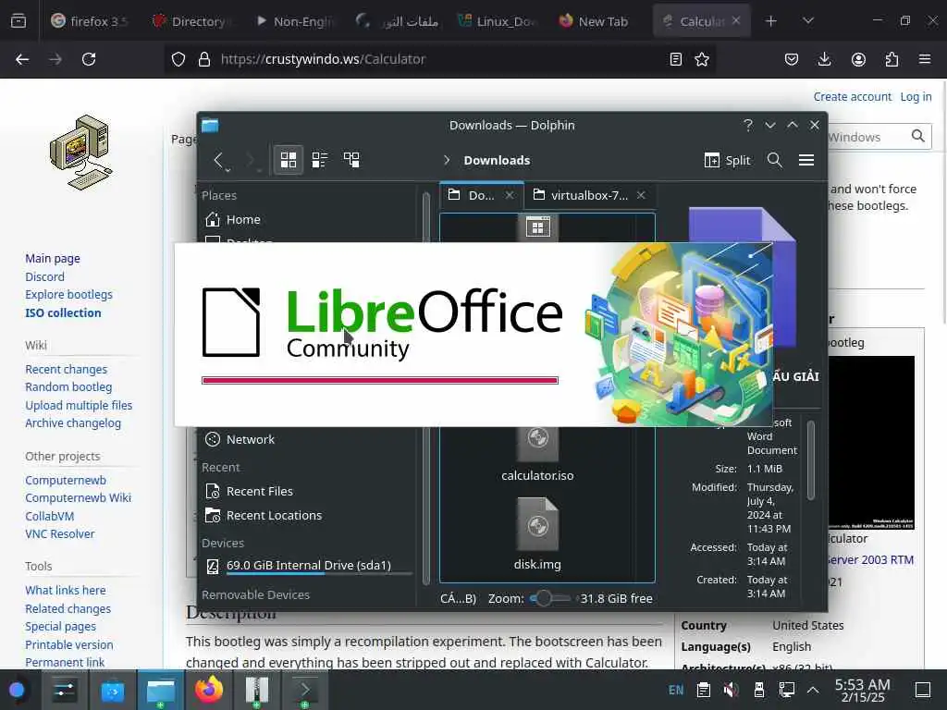Screen dimensions: 947x710
Task: Open Pocket save icon in Firefox
Action: pyautogui.click(x=792, y=59)
